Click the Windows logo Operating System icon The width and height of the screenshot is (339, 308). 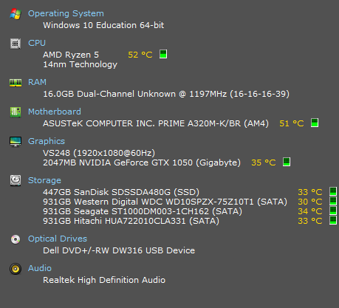click(x=16, y=14)
